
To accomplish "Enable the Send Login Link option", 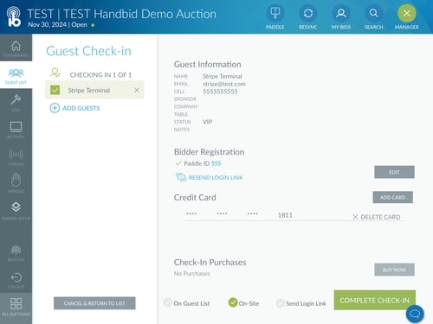I will (x=280, y=303).
